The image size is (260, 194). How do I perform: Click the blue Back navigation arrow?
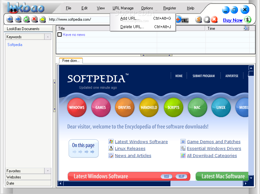[x=10, y=19]
